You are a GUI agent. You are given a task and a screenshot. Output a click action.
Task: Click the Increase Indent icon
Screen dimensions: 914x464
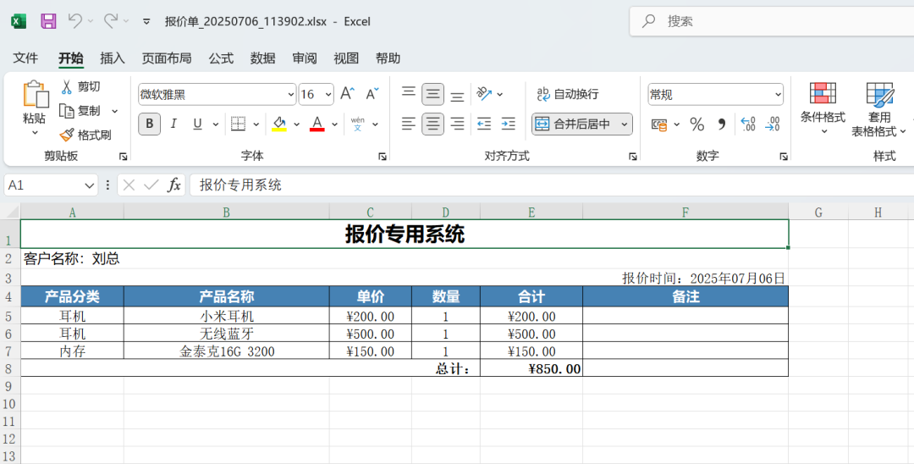click(x=508, y=124)
